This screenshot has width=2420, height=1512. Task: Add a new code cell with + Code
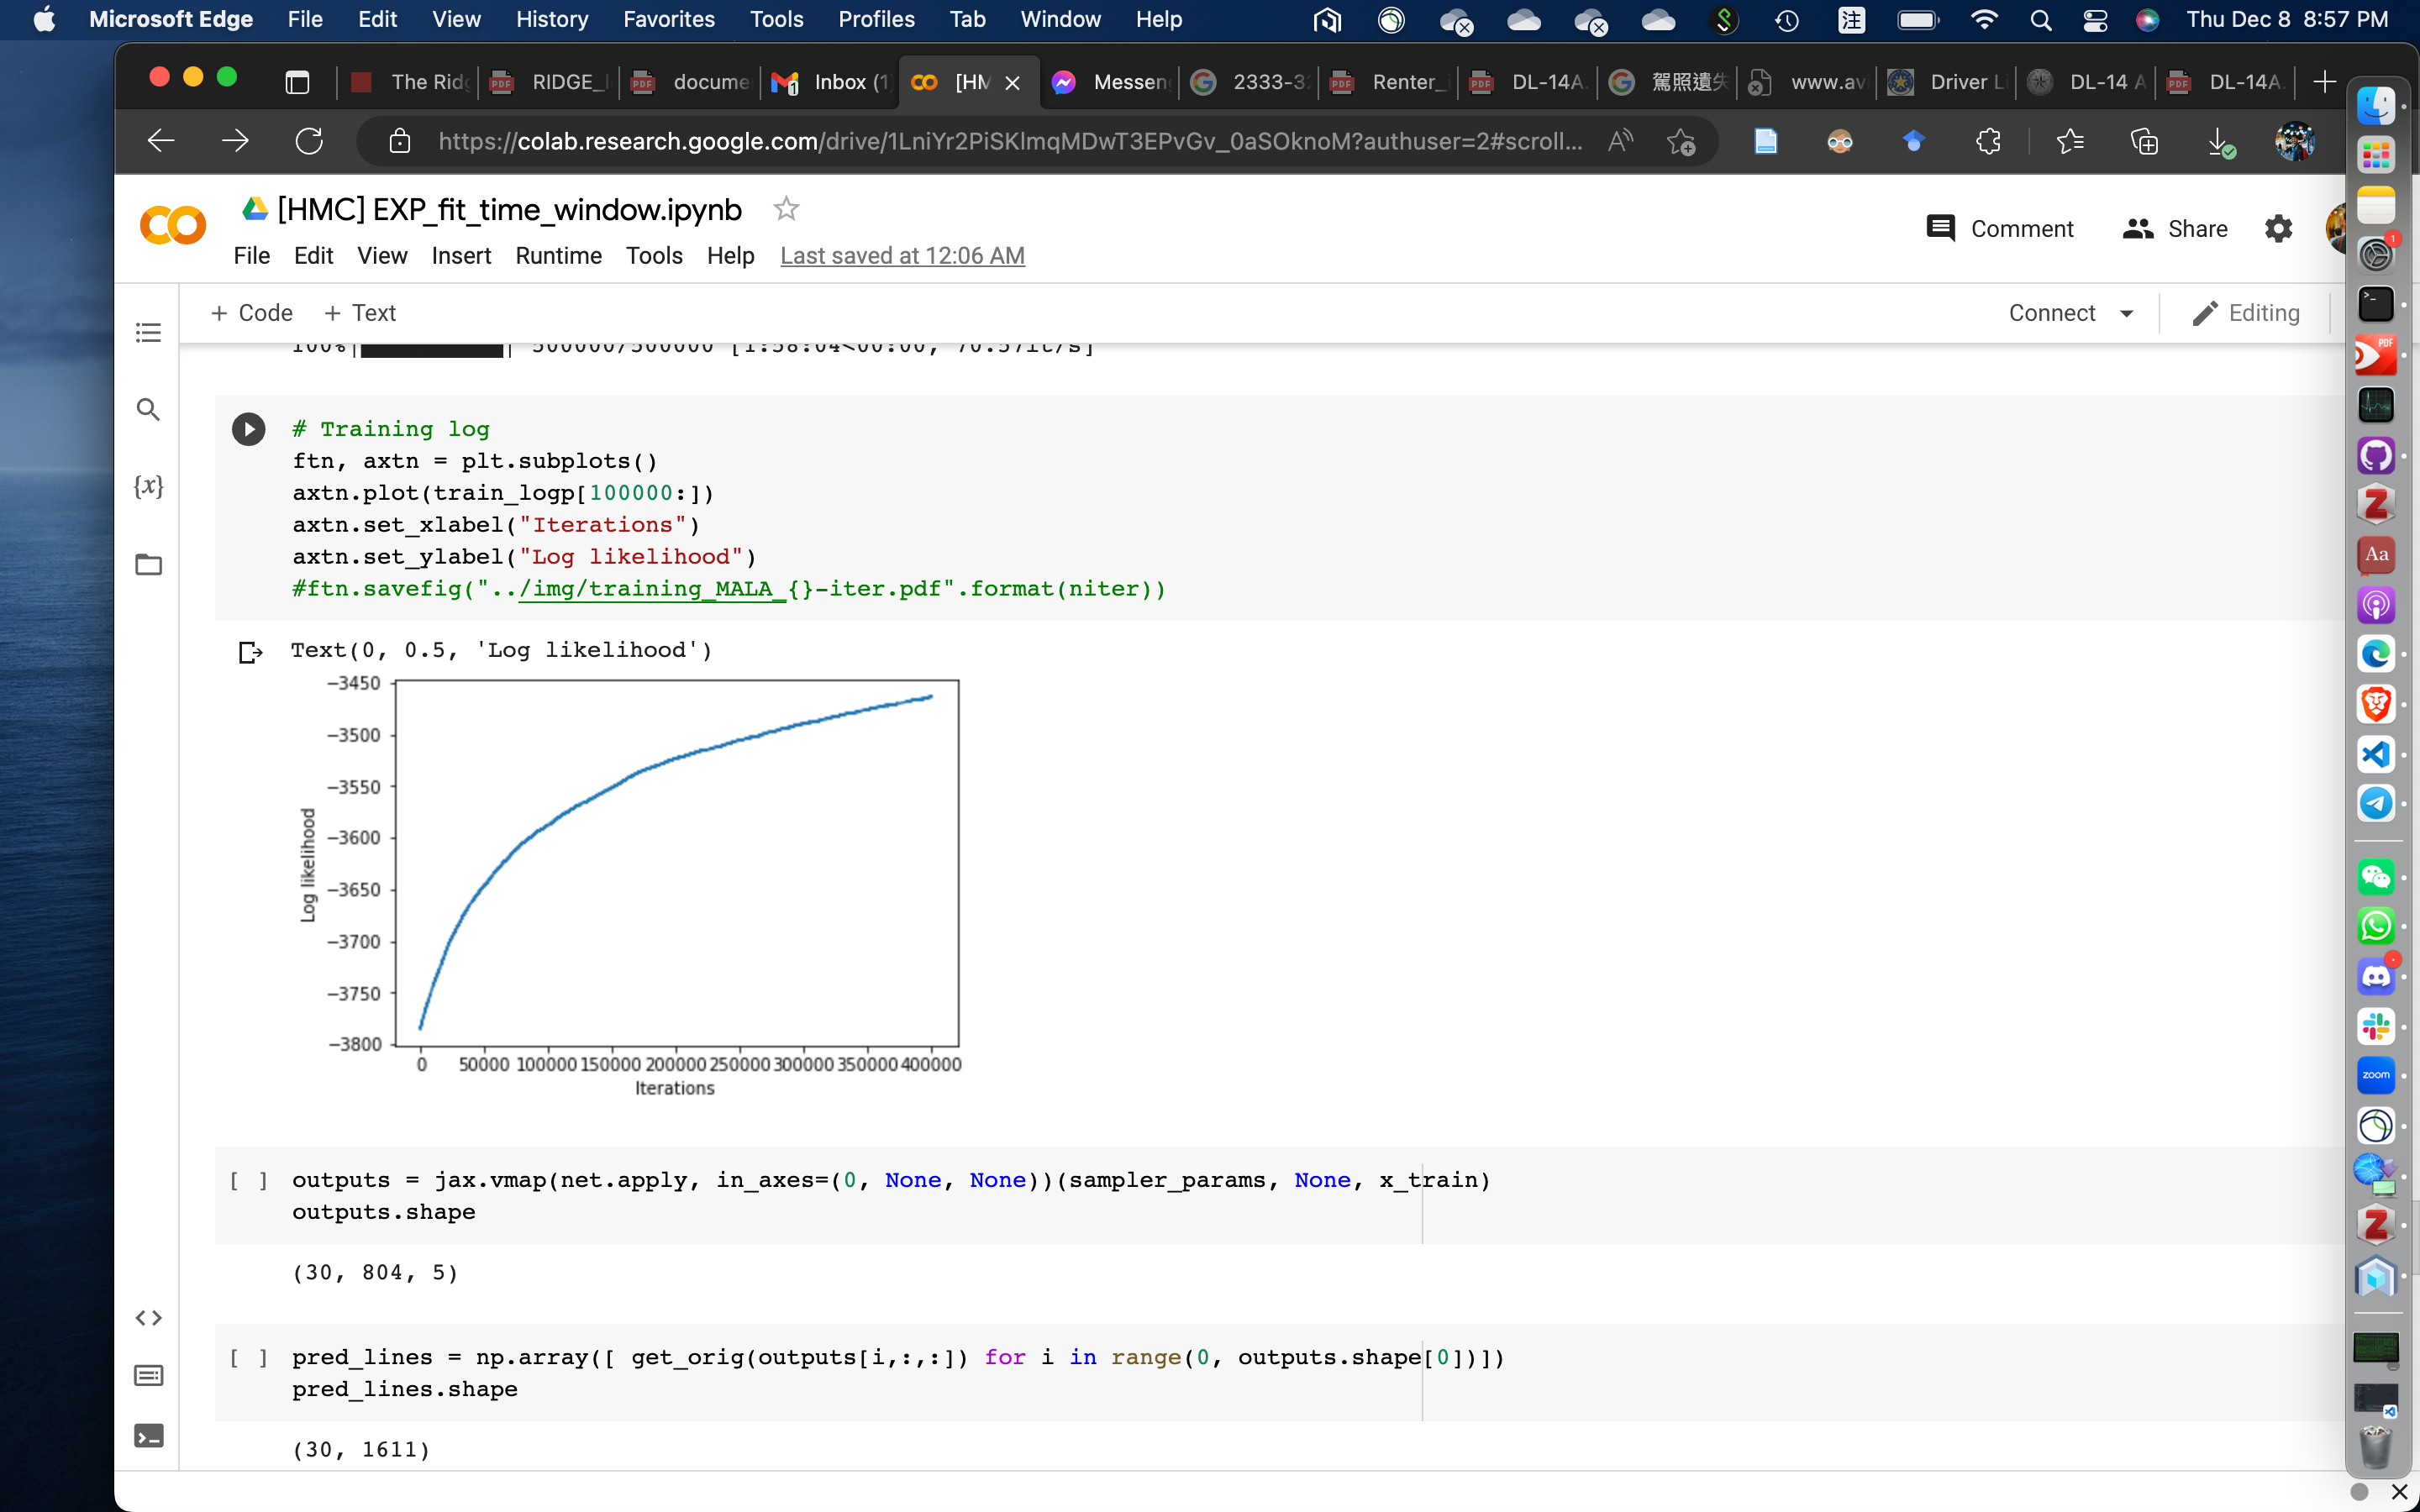pos(251,313)
